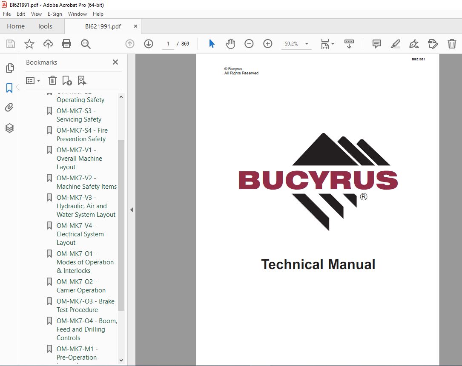The image size is (462, 366).
Task: Click the bookmarks scrollbar up arrow
Action: click(121, 97)
